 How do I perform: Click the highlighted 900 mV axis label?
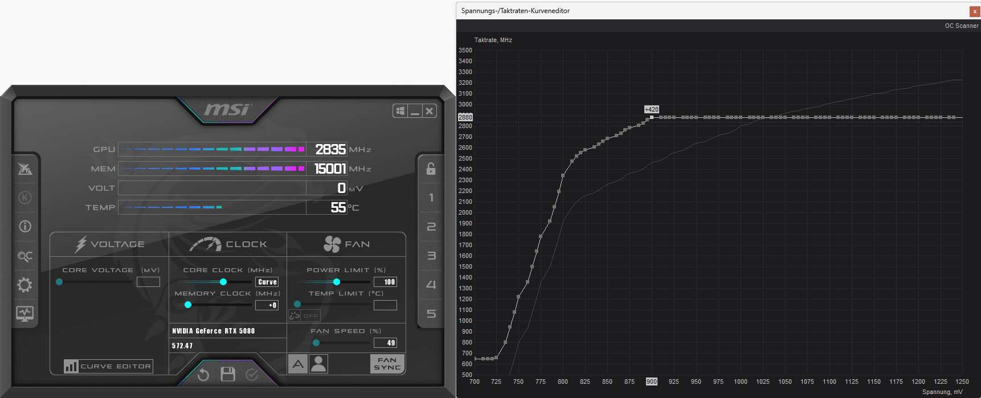pyautogui.click(x=652, y=381)
